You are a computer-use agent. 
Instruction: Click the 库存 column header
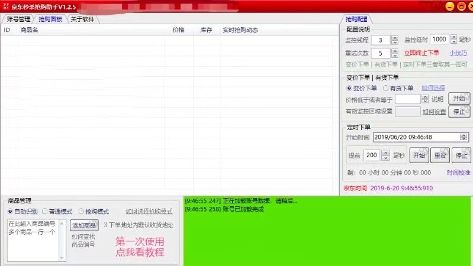206,30
